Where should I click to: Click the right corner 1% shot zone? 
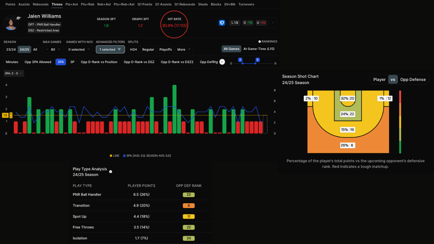(x=386, y=98)
